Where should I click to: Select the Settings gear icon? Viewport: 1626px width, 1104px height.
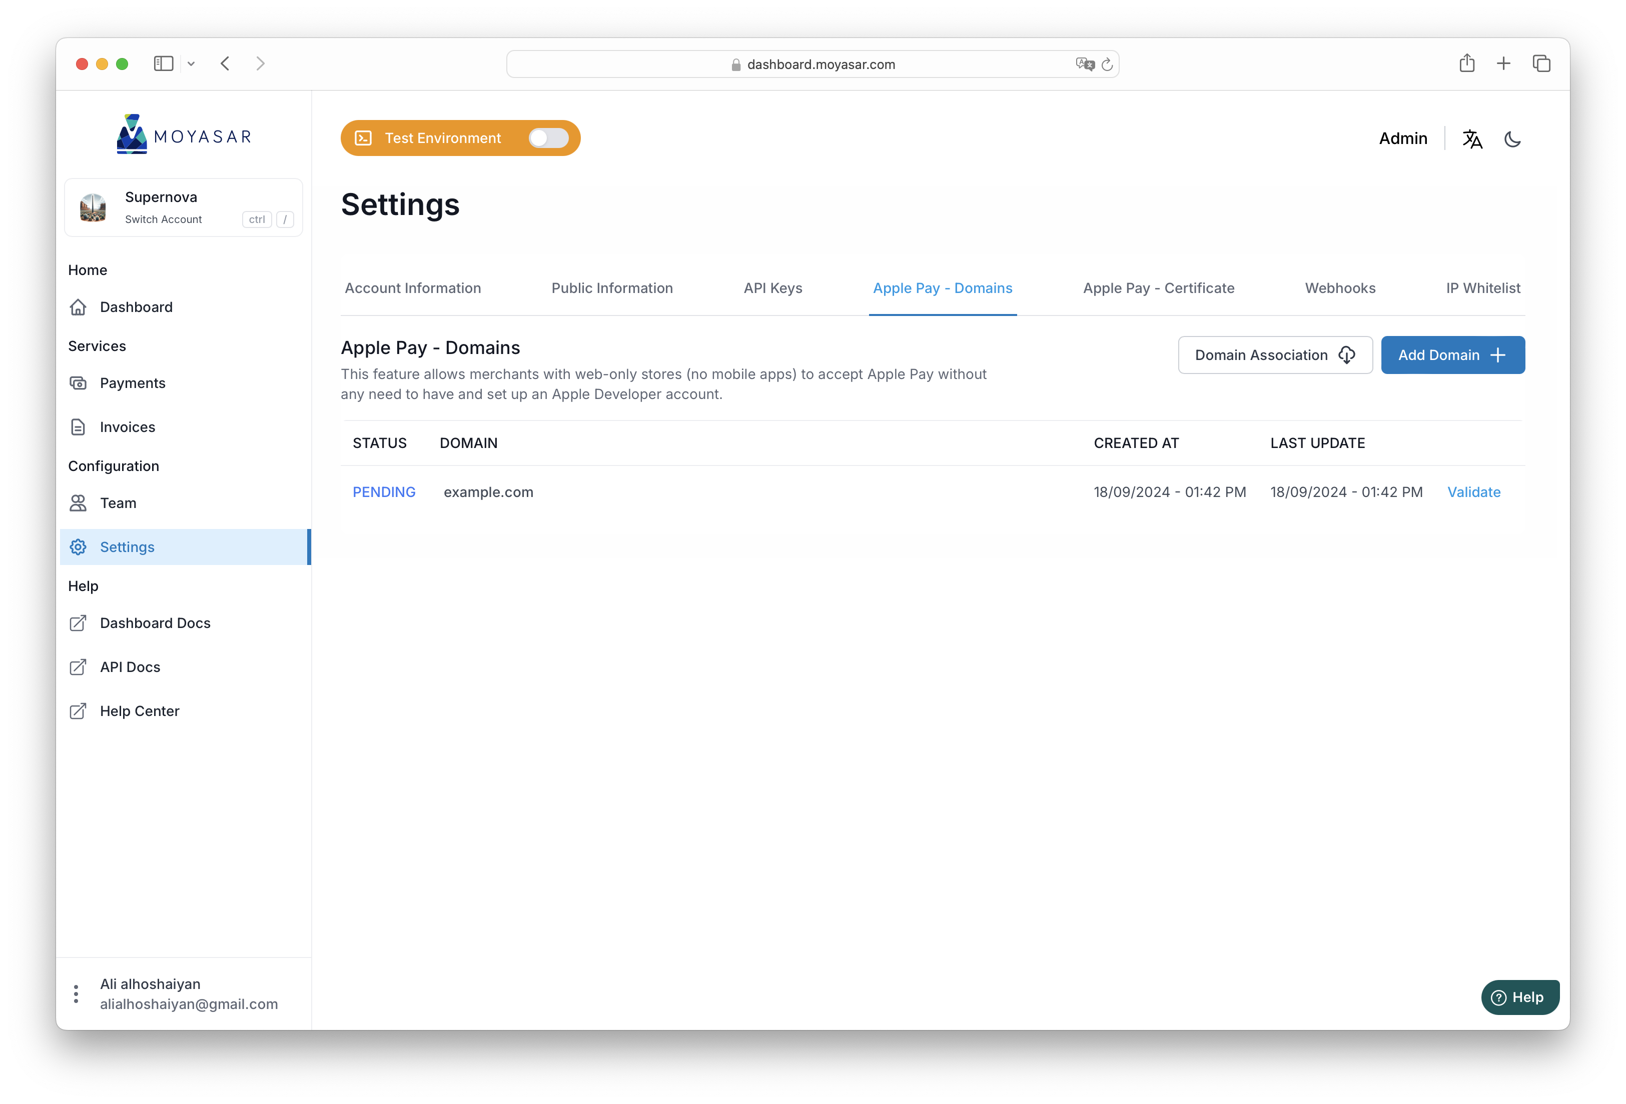pos(79,547)
